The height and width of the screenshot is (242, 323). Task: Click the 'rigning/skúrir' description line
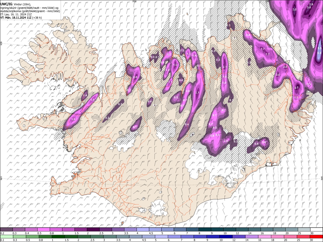[x=29, y=8]
